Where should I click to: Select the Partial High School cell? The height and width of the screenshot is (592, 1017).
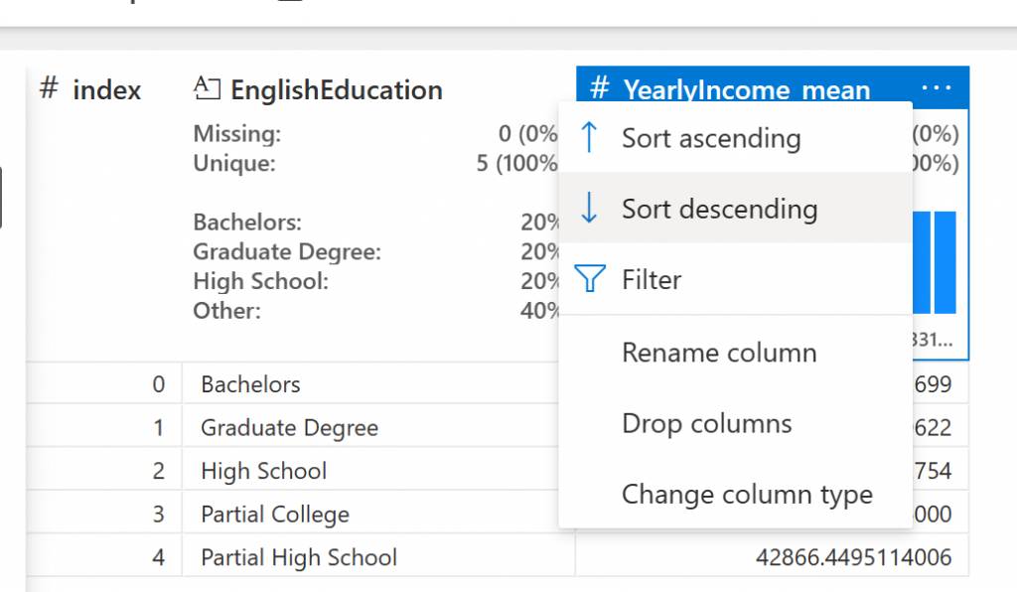pos(299,557)
